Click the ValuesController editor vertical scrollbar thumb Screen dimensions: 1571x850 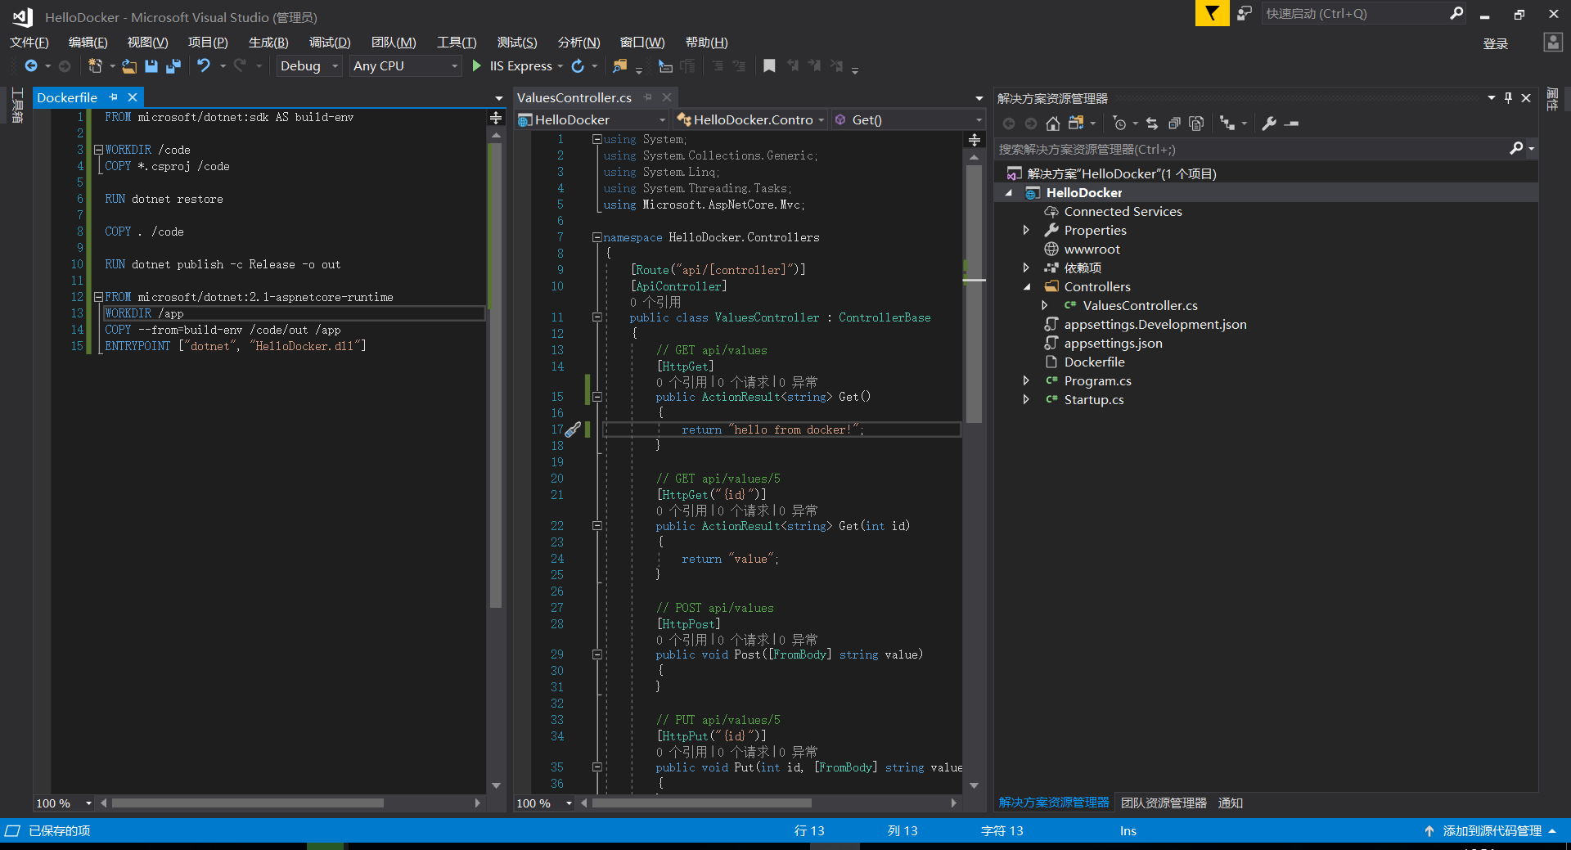click(974, 295)
